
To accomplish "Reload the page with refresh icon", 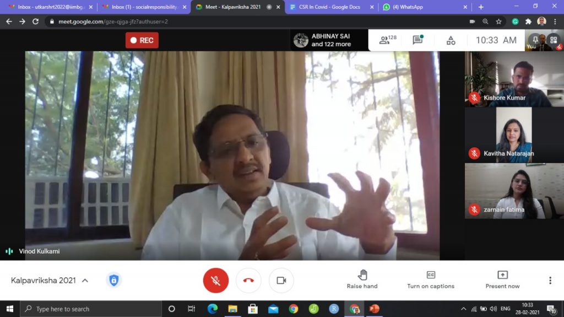I will pos(35,22).
